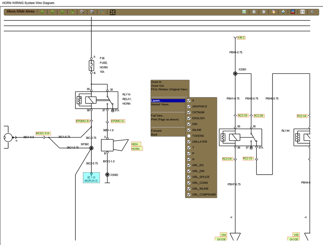Toggle the H layer checkbox
The image size is (323, 245).
(189, 159)
